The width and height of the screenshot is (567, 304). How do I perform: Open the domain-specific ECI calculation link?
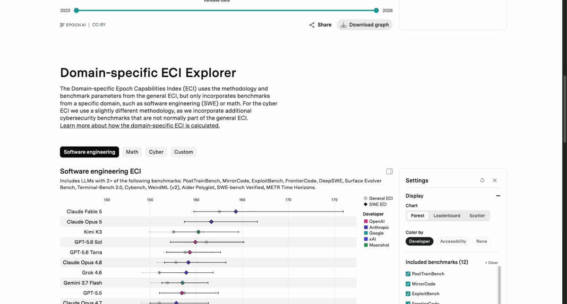tap(140, 126)
